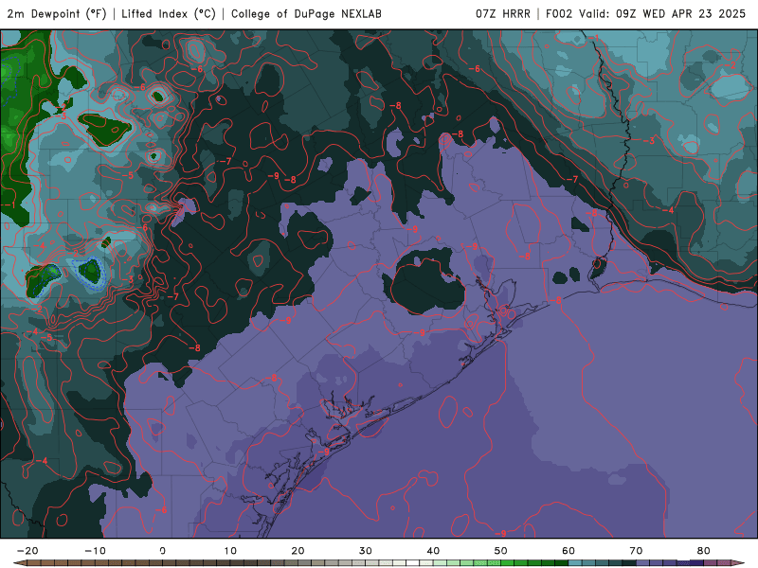Click the "07Z HRRR" model run label
This screenshot has height=568, width=758.
tap(503, 14)
